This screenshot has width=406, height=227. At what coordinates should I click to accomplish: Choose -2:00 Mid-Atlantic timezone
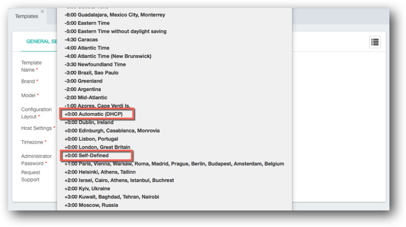[86, 97]
